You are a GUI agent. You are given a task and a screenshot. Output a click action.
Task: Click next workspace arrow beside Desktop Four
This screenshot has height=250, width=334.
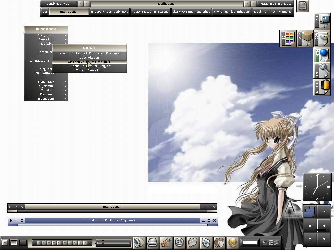[x=87, y=4]
